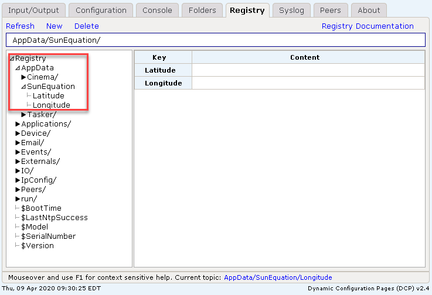Screen dimensions: 432x295
Task: Expand the Device/ node arrow
Action: click(x=18, y=133)
